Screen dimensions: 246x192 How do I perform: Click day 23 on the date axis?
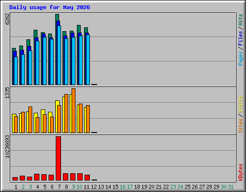click(173, 187)
